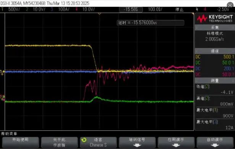This screenshot has height=149, width=235.
Task: Select channel 1 ground level marker
Action: [2, 72]
